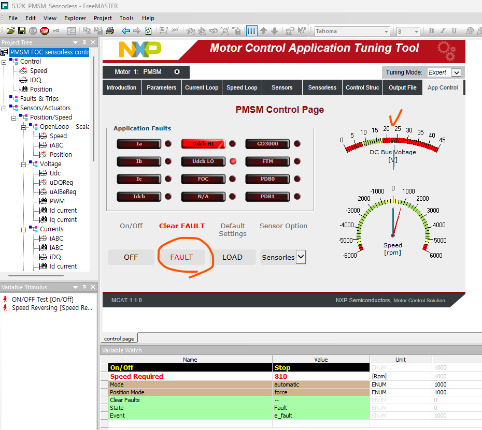Toggle the FOC fault button
Screen dimensions: 482x430
pos(203,179)
